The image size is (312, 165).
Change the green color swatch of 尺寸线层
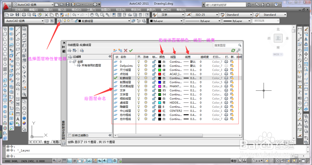(159, 70)
